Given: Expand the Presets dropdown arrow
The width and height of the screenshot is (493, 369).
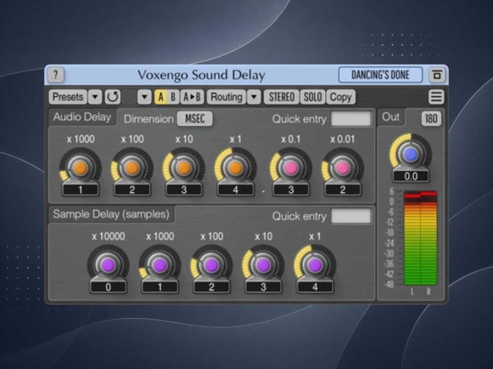Looking at the screenshot, I should pos(95,97).
